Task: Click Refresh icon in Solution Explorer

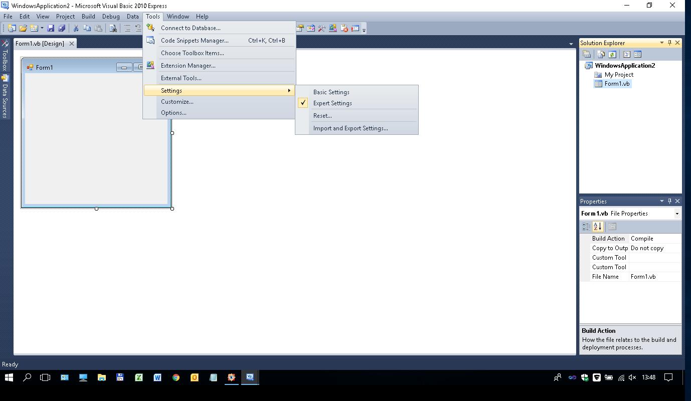Action: point(612,54)
